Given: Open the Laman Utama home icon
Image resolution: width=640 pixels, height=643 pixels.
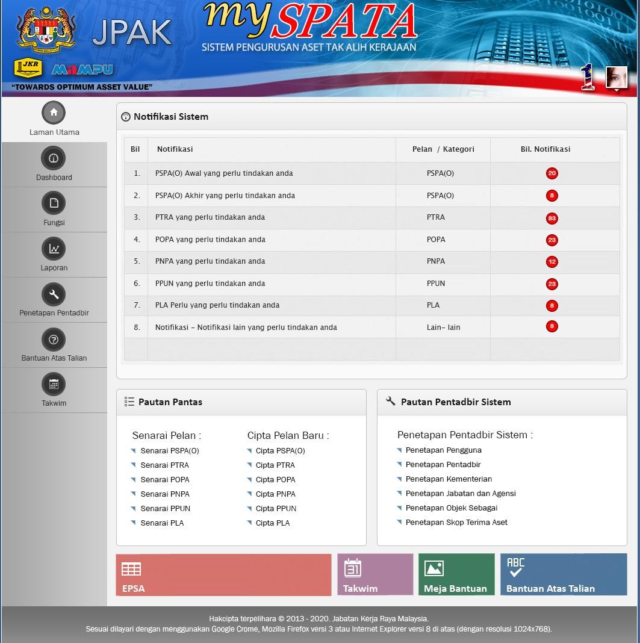Looking at the screenshot, I should (53, 112).
